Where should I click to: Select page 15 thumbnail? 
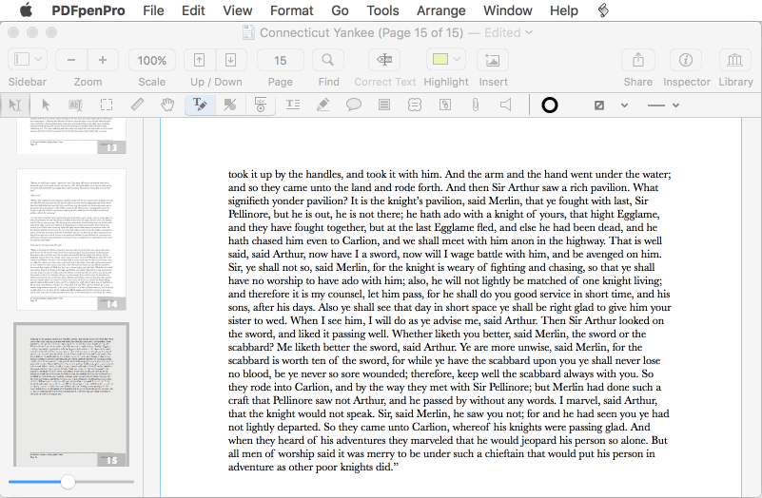click(71, 394)
